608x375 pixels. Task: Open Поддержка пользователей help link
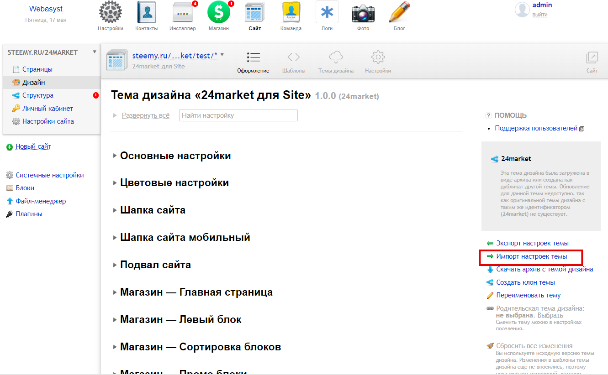click(536, 128)
